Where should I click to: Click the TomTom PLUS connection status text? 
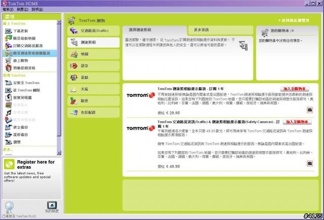[x=19, y=216]
